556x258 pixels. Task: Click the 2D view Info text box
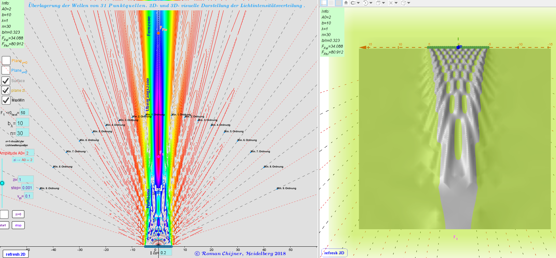click(12, 24)
